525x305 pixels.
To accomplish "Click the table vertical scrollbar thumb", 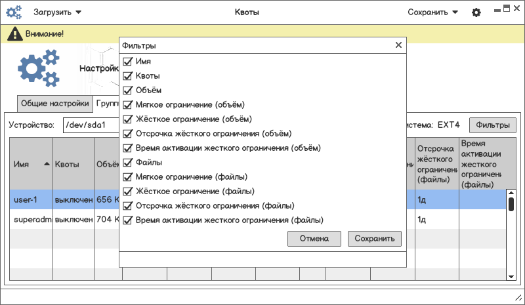I will (511, 204).
